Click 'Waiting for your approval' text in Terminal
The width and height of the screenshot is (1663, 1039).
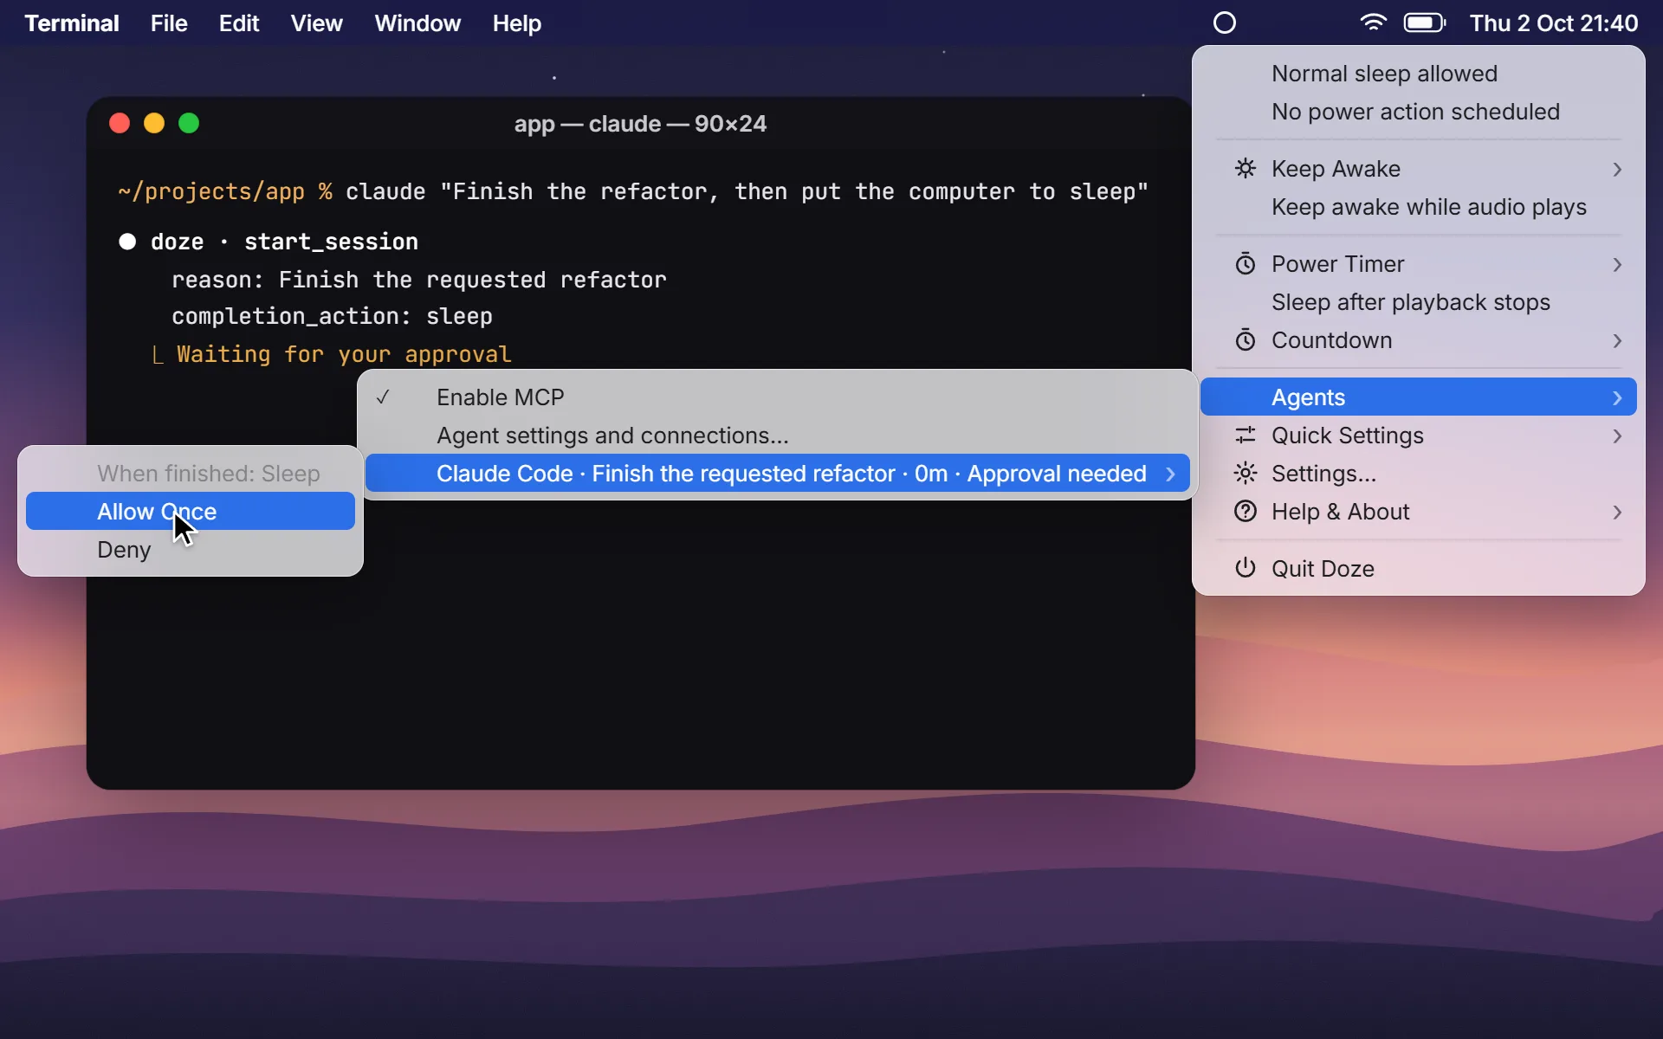(344, 354)
